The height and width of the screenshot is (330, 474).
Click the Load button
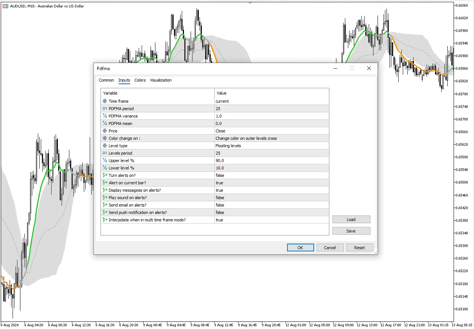click(351, 220)
